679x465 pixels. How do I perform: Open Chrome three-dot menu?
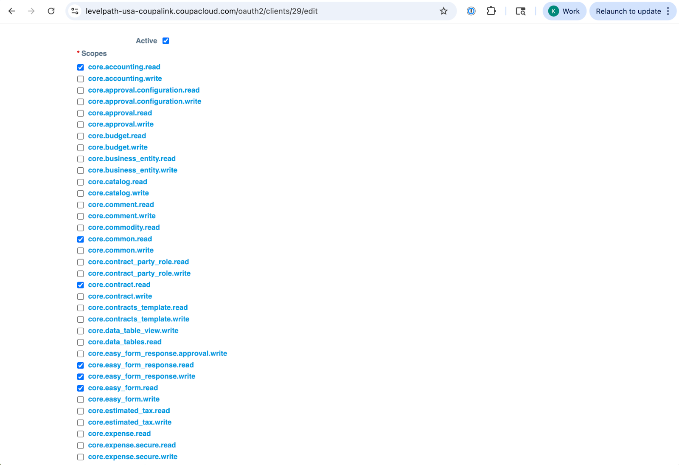(x=668, y=11)
